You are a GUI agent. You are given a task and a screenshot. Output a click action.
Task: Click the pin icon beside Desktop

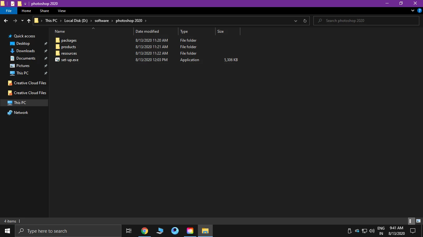pos(46,44)
